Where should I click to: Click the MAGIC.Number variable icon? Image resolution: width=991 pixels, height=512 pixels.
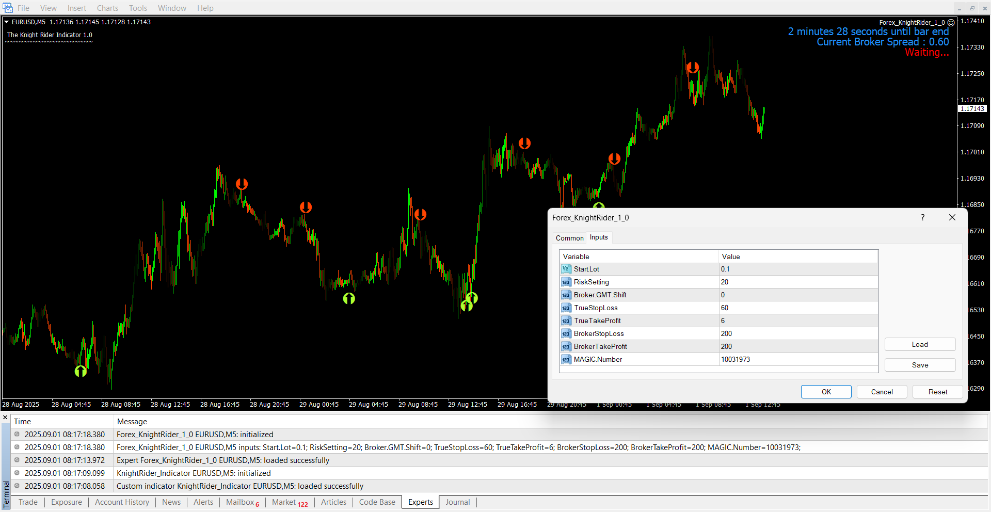tap(566, 359)
